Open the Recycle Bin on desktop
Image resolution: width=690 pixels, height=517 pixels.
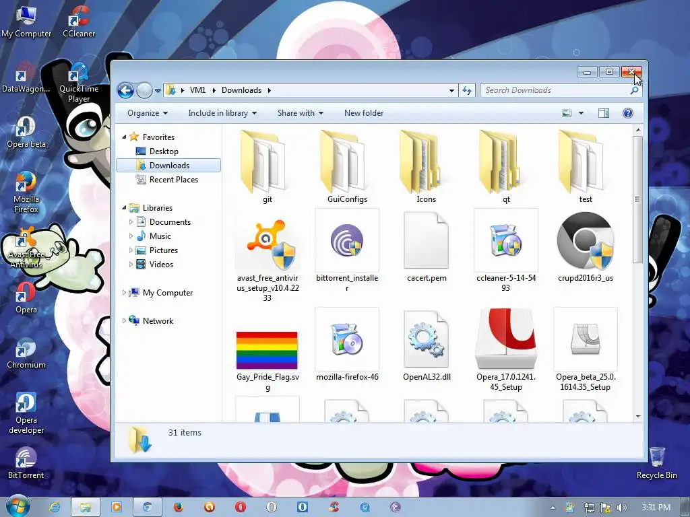coord(656,463)
